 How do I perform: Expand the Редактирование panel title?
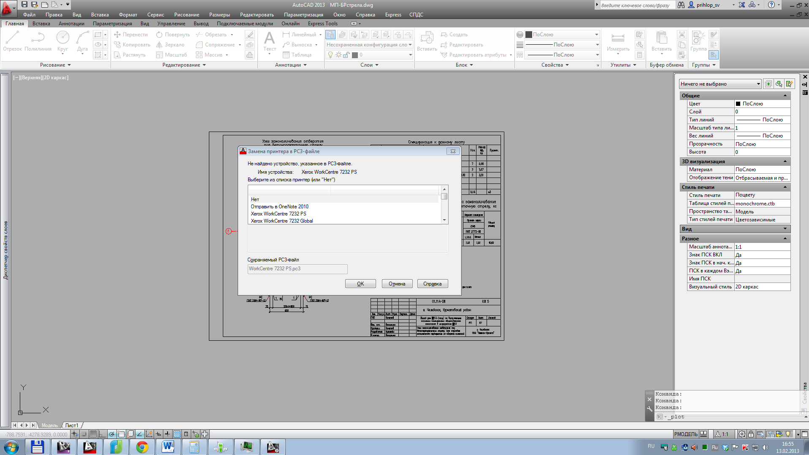click(x=184, y=65)
